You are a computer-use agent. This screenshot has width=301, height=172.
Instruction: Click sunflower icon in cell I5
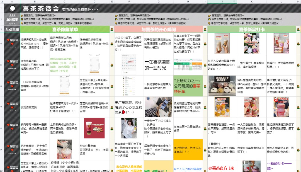pos(205,65)
